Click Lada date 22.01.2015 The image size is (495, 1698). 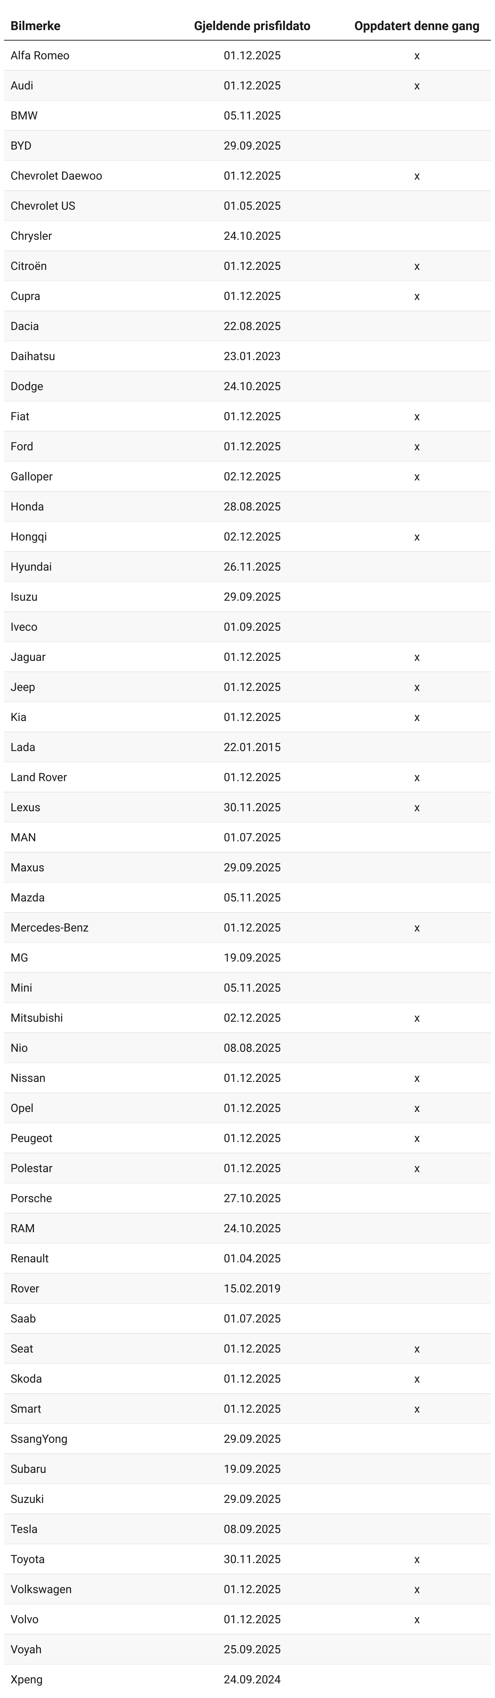click(x=252, y=747)
